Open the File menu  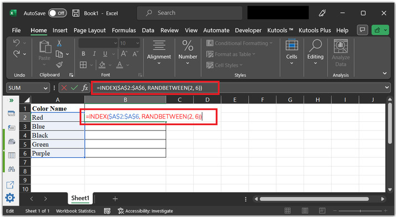pyautogui.click(x=16, y=30)
